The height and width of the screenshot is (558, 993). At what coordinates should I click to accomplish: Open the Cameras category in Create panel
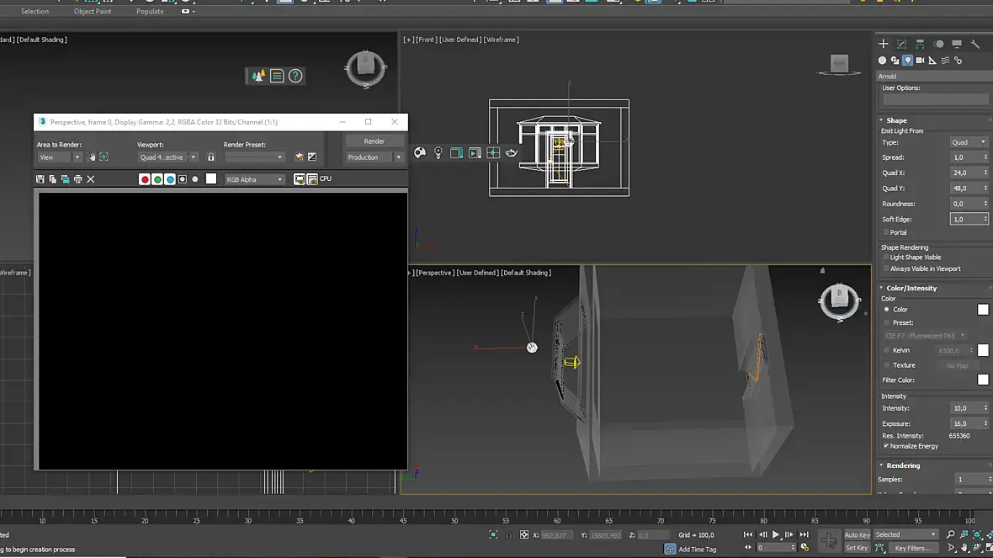coord(920,61)
